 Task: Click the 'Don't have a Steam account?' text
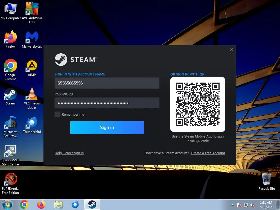pos(167,153)
